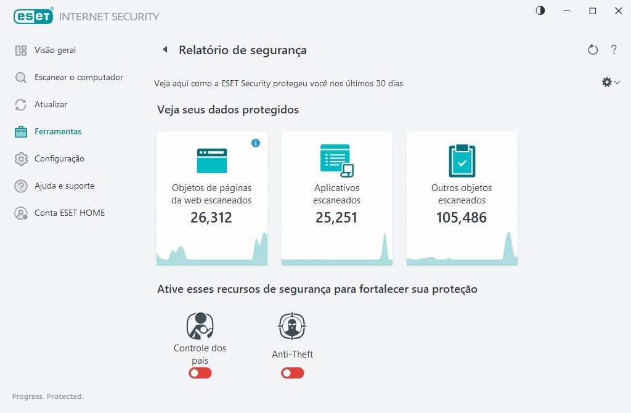Screen dimensions: 631x413
Task: Click the Controle dos pais icon
Action: coord(200,326)
